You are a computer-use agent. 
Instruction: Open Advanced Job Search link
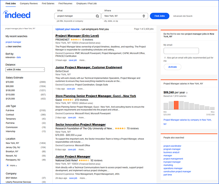(x=183, y=16)
